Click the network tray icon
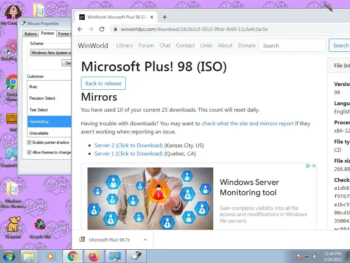 click(x=307, y=256)
